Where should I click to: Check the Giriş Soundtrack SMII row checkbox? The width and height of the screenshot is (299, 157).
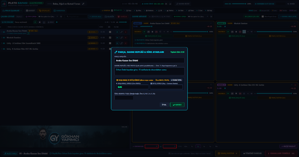(x=110, y=43)
